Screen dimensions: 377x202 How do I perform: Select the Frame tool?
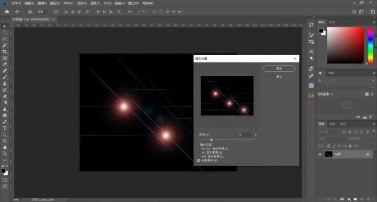point(5,58)
